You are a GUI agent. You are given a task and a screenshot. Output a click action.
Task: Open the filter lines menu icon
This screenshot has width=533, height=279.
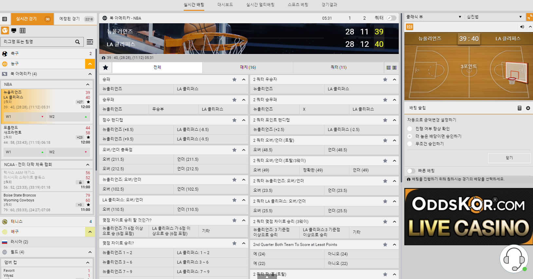[90, 42]
